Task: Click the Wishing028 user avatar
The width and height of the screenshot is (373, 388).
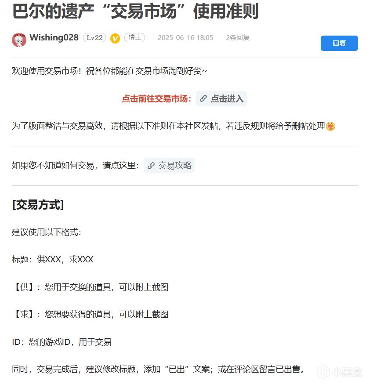Action: coord(19,40)
